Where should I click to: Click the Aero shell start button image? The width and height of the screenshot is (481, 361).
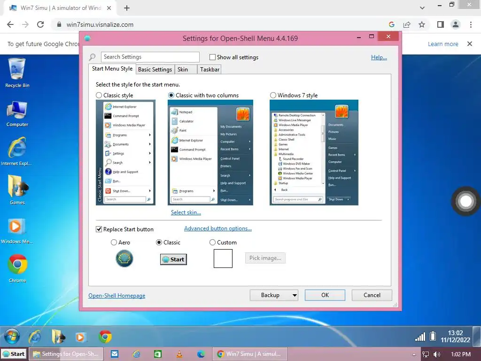pos(124,259)
